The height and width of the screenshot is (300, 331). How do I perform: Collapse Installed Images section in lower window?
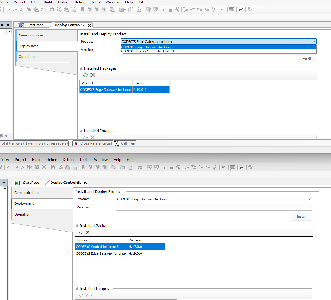pos(77,289)
